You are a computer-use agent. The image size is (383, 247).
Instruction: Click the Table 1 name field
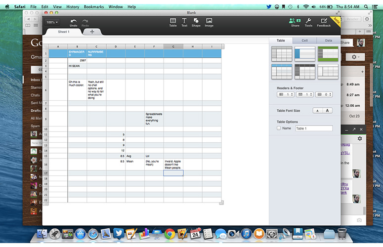(314, 128)
